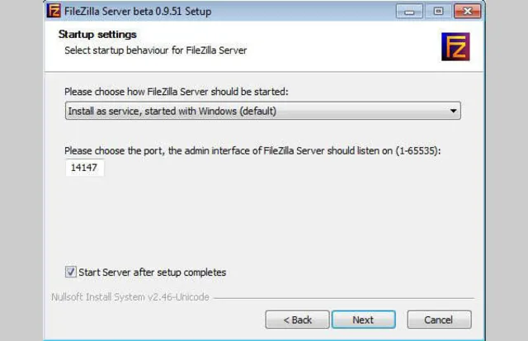Click the admin port field showing 14147
528x341 pixels.
click(85, 168)
